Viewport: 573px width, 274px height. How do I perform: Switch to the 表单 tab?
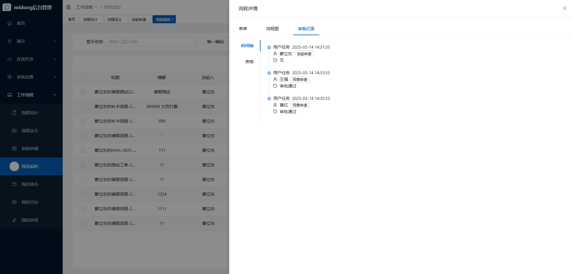click(x=243, y=29)
